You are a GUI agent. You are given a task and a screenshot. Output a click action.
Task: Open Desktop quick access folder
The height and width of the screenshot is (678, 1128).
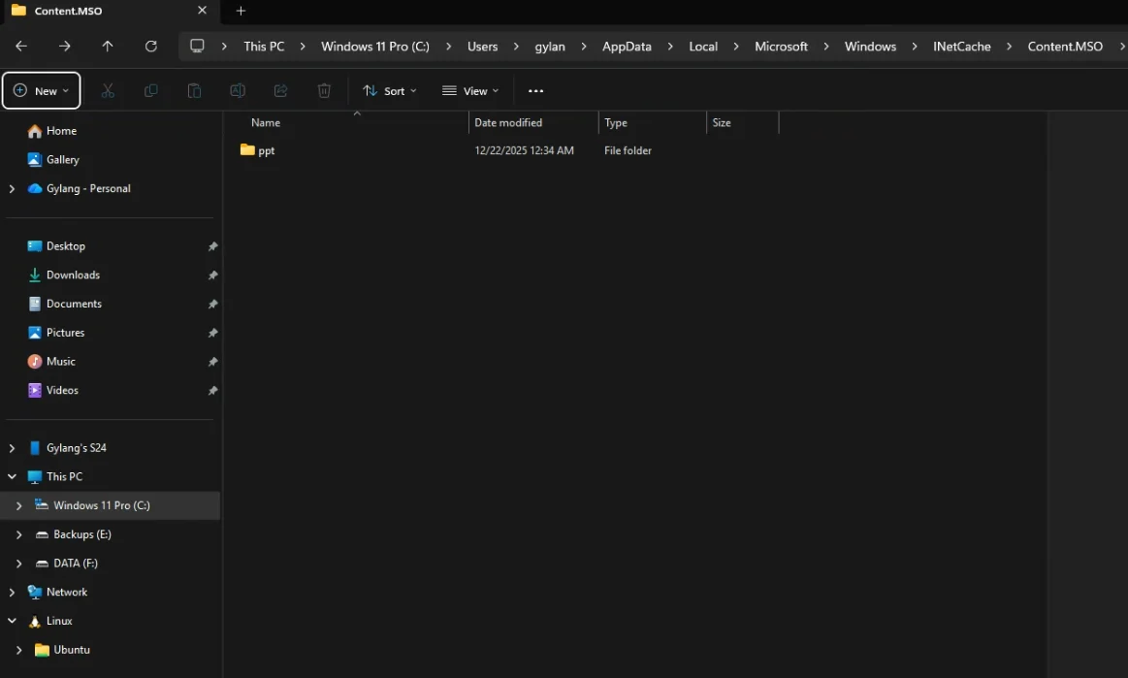[56, 246]
